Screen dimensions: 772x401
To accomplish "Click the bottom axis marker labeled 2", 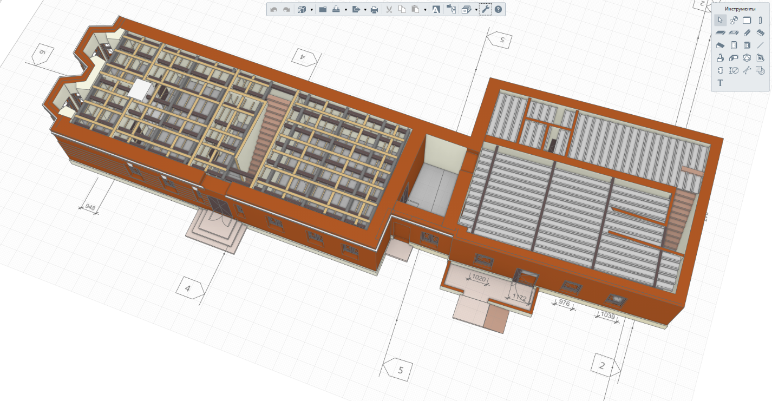I will [606, 365].
